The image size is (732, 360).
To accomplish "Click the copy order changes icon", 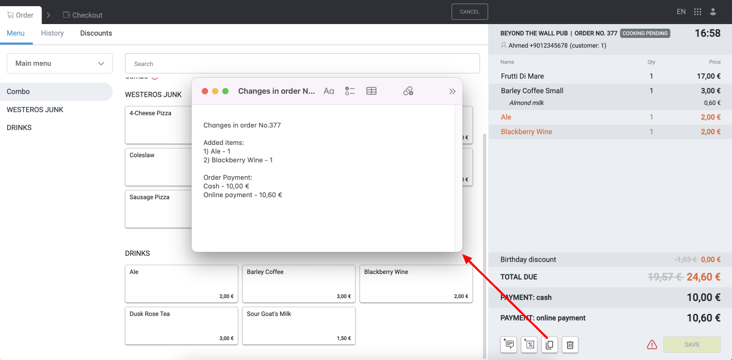I will tap(550, 345).
